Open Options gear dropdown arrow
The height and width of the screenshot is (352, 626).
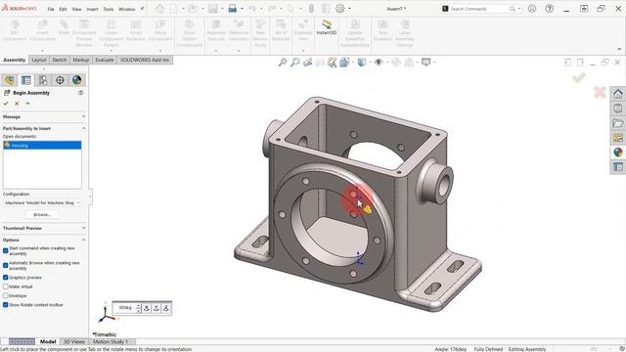349,9
